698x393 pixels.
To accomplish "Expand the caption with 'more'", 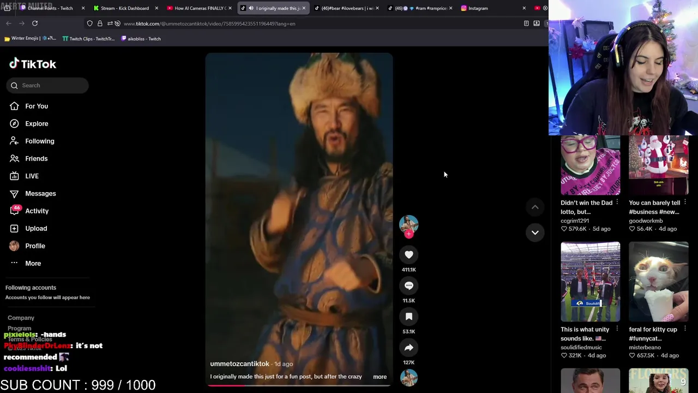I will click(380, 377).
